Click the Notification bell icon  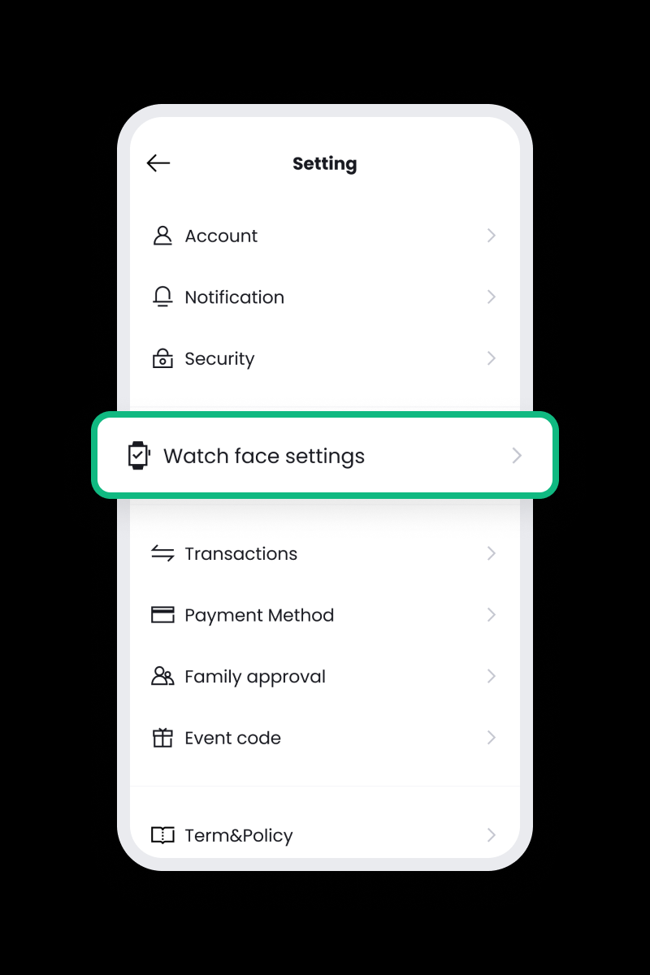click(162, 297)
